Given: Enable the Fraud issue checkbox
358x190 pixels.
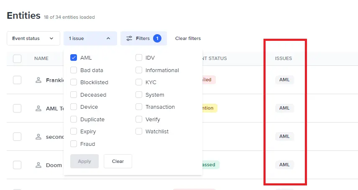Looking at the screenshot, I should point(74,144).
